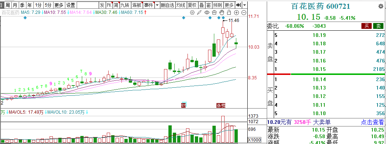Open the 更多 periods menu
Screen dimensions: 386x144
[x=59, y=5]
